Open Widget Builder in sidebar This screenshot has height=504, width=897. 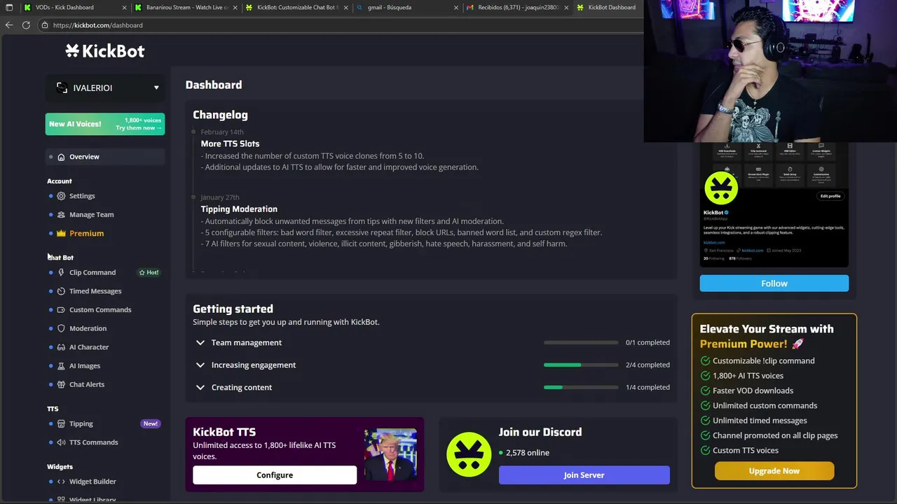pos(93,482)
